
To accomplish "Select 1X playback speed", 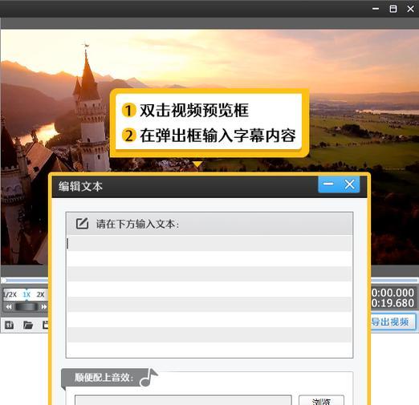I will click(26, 294).
